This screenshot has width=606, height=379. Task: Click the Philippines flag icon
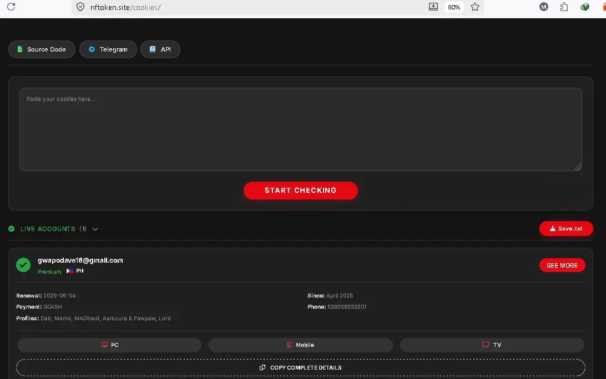[x=70, y=271]
